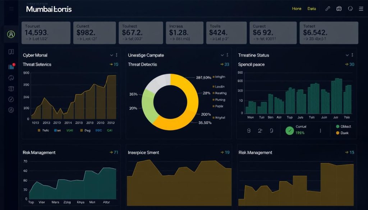
Task: Click the compass icon near the sidebar bottom
Action: coord(11,99)
